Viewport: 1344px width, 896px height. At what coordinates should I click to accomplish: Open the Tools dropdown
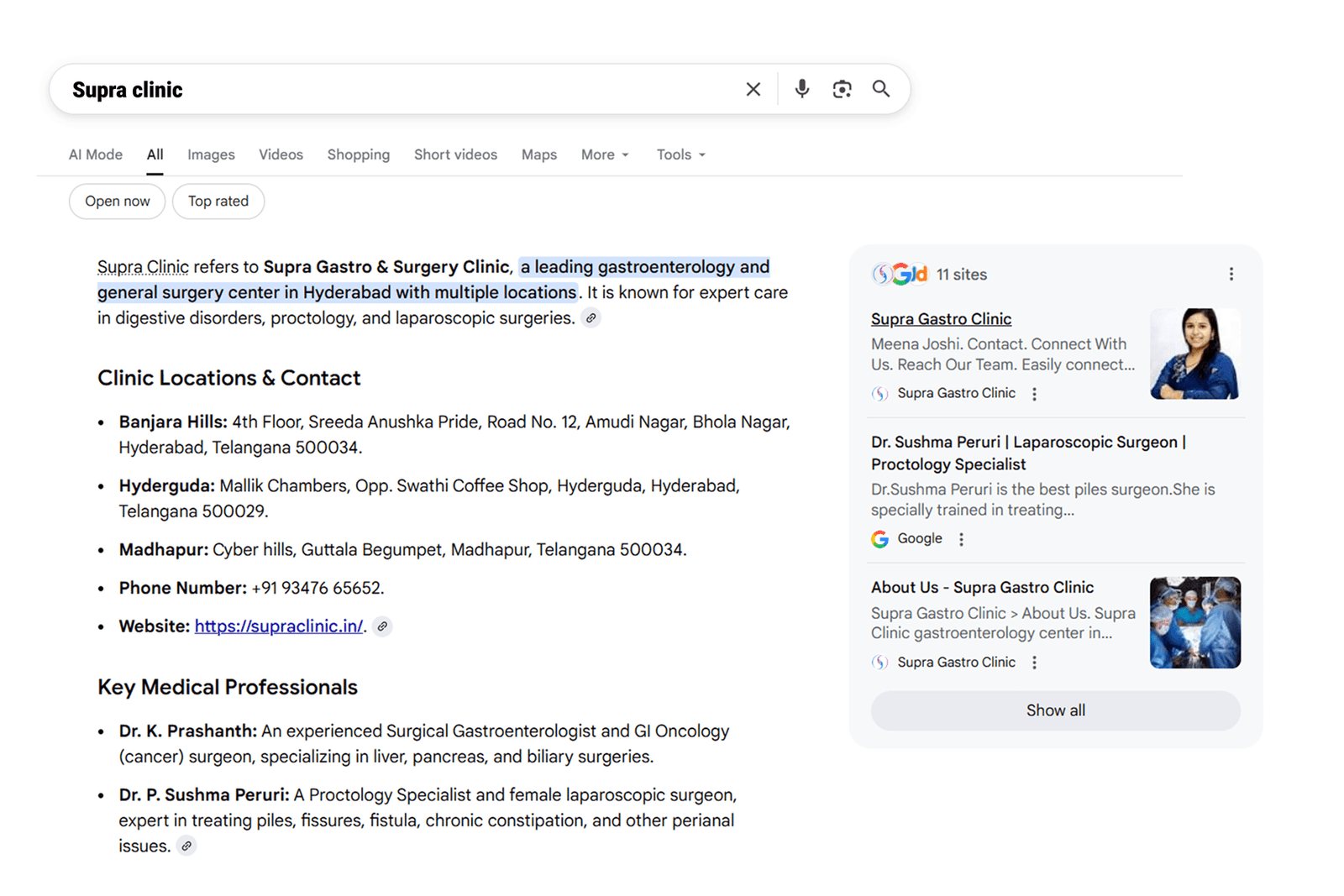680,155
